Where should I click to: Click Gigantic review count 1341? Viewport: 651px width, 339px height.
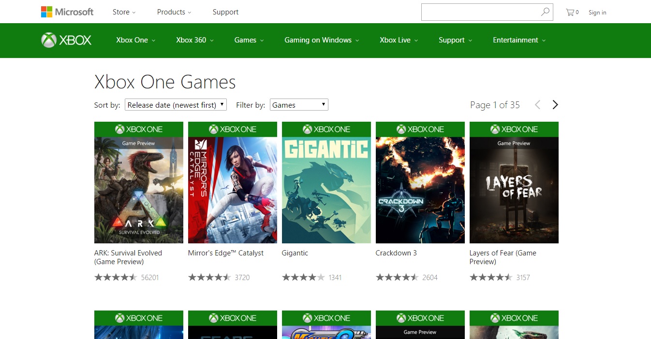pyautogui.click(x=335, y=278)
